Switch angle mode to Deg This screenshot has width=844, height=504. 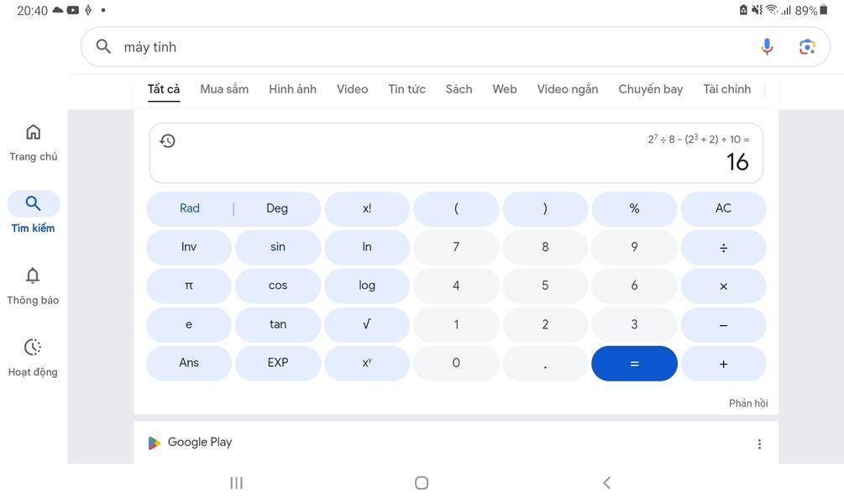click(276, 208)
